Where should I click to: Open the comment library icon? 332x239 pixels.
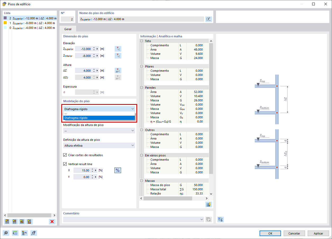(209, 219)
